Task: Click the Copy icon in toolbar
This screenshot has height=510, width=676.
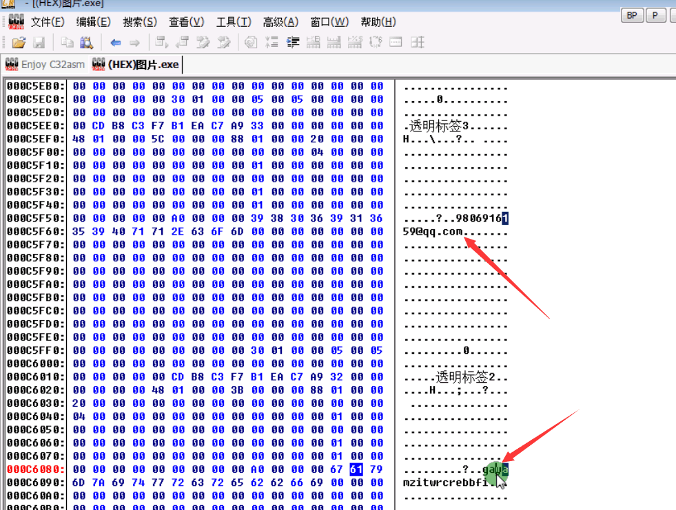Action: point(67,43)
